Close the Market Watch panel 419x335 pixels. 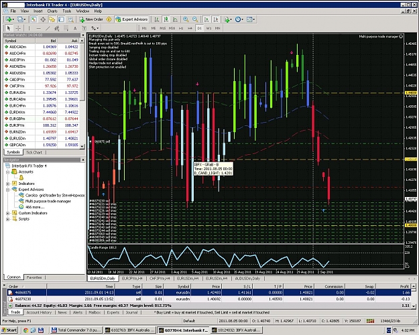coord(83,35)
